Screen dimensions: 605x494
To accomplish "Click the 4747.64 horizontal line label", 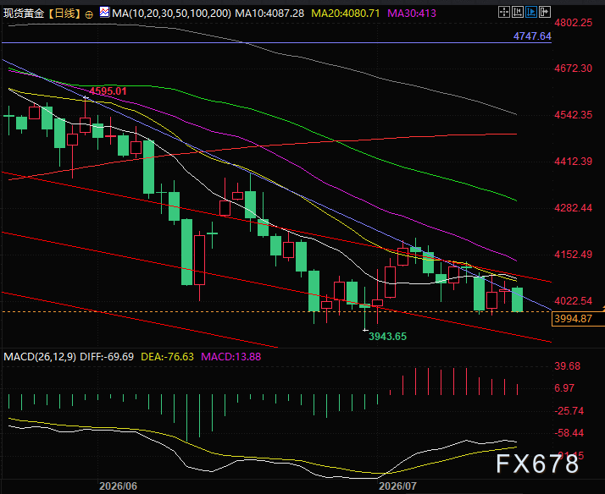I will [532, 36].
